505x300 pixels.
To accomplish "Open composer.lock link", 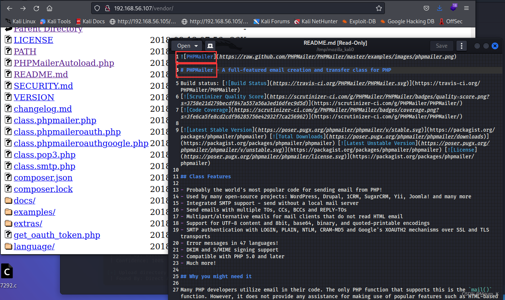I will 43,189.
